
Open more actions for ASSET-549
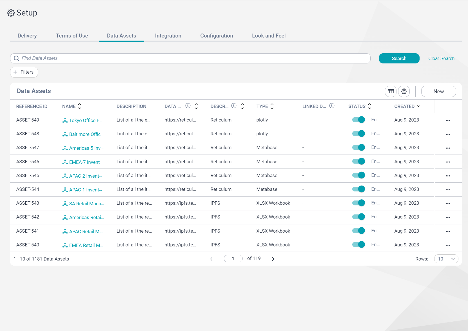pyautogui.click(x=448, y=120)
